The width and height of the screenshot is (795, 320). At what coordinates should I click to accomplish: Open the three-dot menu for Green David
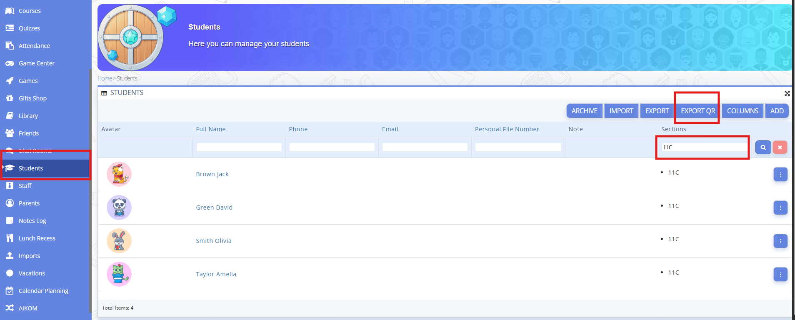click(780, 208)
